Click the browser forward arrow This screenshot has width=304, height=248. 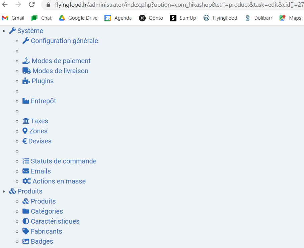coord(18,4)
